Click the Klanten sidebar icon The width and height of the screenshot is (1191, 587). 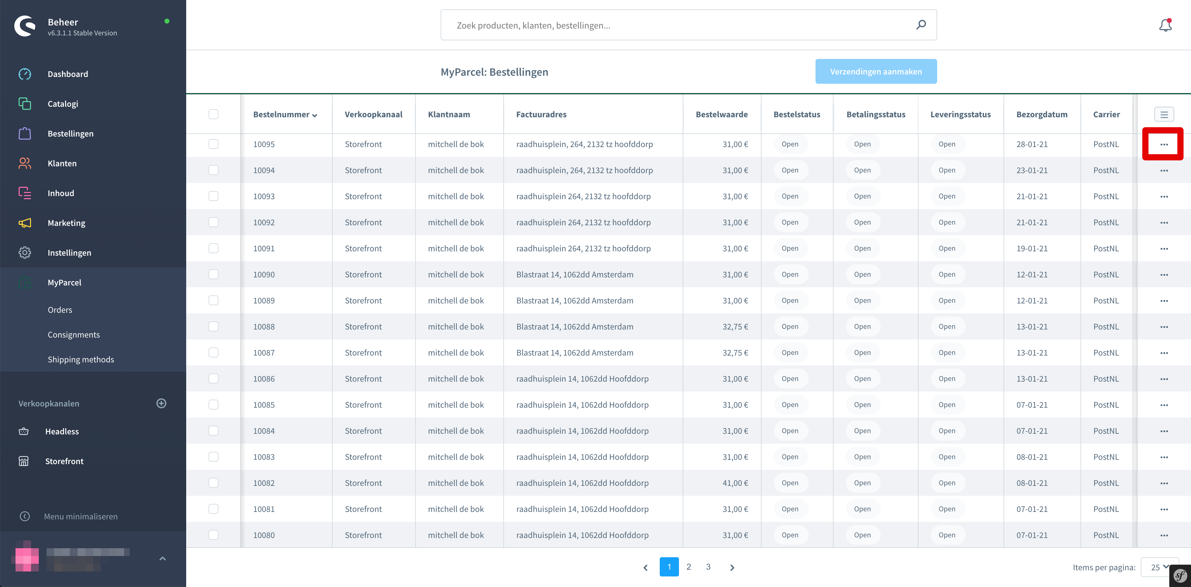coord(25,163)
